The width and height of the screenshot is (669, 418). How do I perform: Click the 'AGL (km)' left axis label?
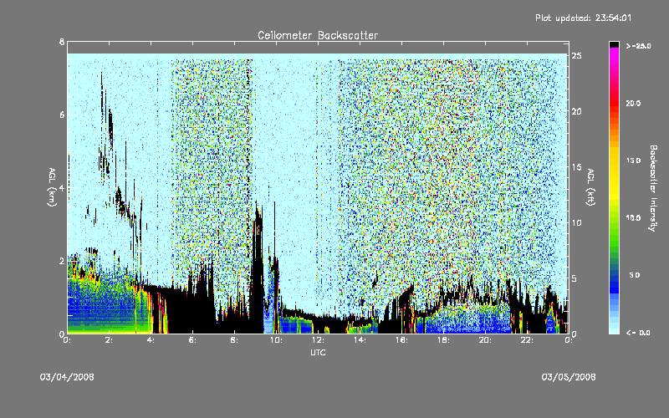(52, 187)
